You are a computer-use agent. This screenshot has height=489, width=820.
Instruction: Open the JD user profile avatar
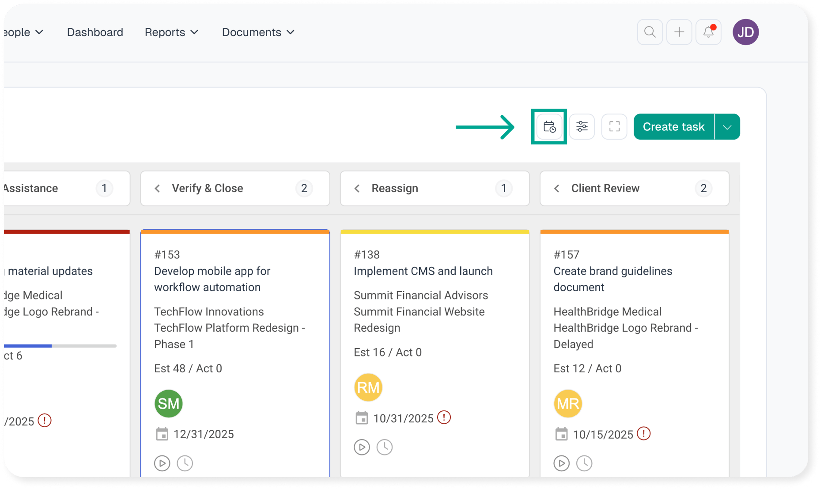click(x=745, y=32)
